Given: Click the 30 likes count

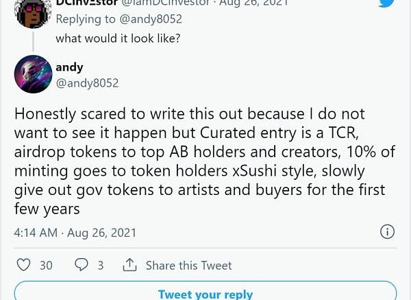Looking at the screenshot, I should click(46, 265).
